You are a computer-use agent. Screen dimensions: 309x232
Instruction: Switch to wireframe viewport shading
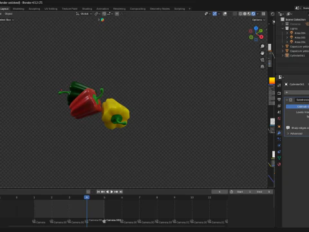click(240, 14)
